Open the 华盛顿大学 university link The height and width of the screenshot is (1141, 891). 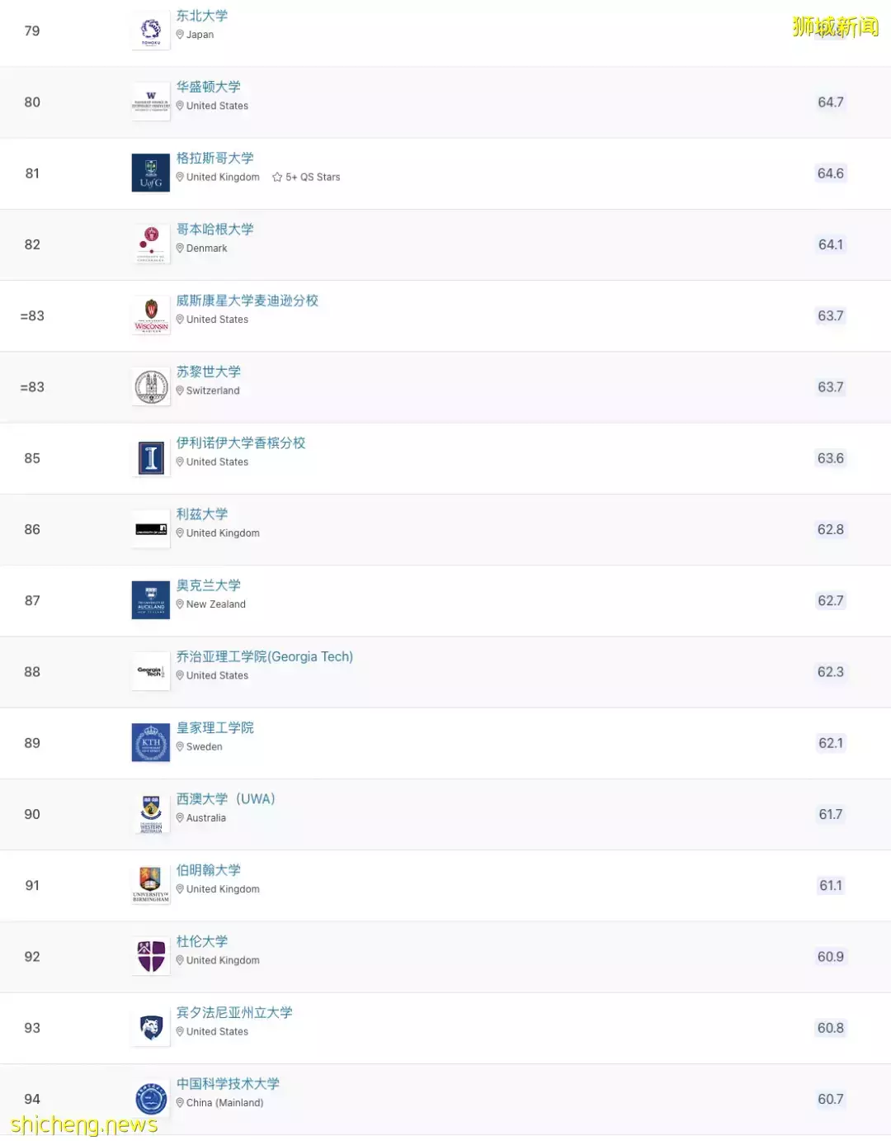point(209,87)
